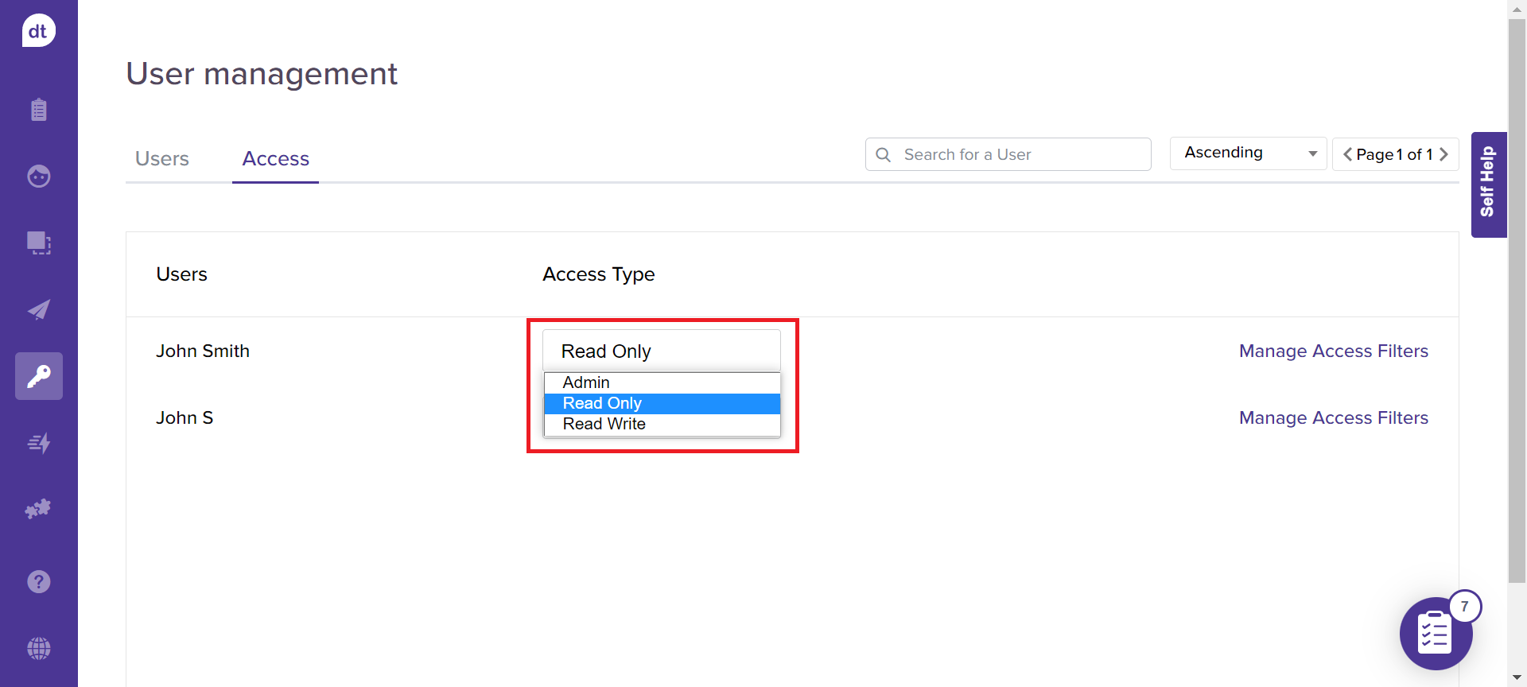Image resolution: width=1527 pixels, height=687 pixels.
Task: Click the paper plane icon in sidebar
Action: pyautogui.click(x=38, y=309)
